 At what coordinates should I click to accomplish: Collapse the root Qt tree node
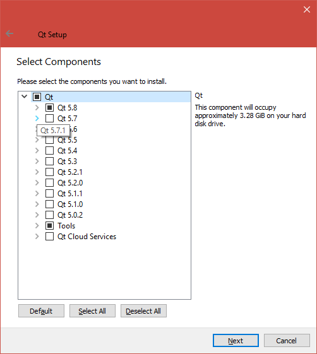point(25,97)
